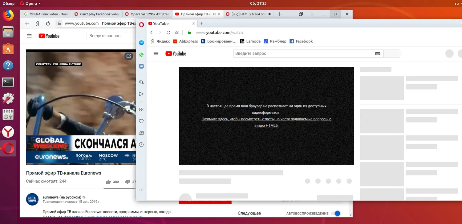
Task: Click the Yandex "Я" home button
Action: click(37, 23)
